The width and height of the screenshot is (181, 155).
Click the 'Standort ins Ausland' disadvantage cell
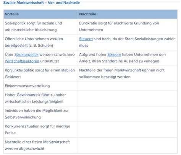[128, 58]
